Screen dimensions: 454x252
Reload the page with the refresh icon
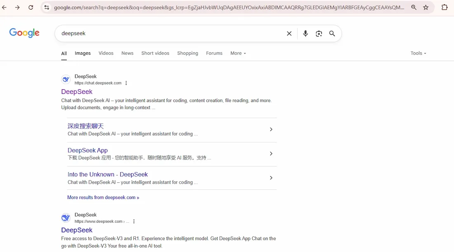tap(31, 7)
